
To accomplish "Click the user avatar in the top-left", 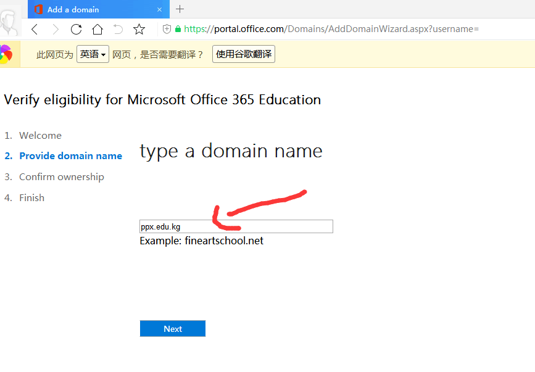I will (9, 22).
